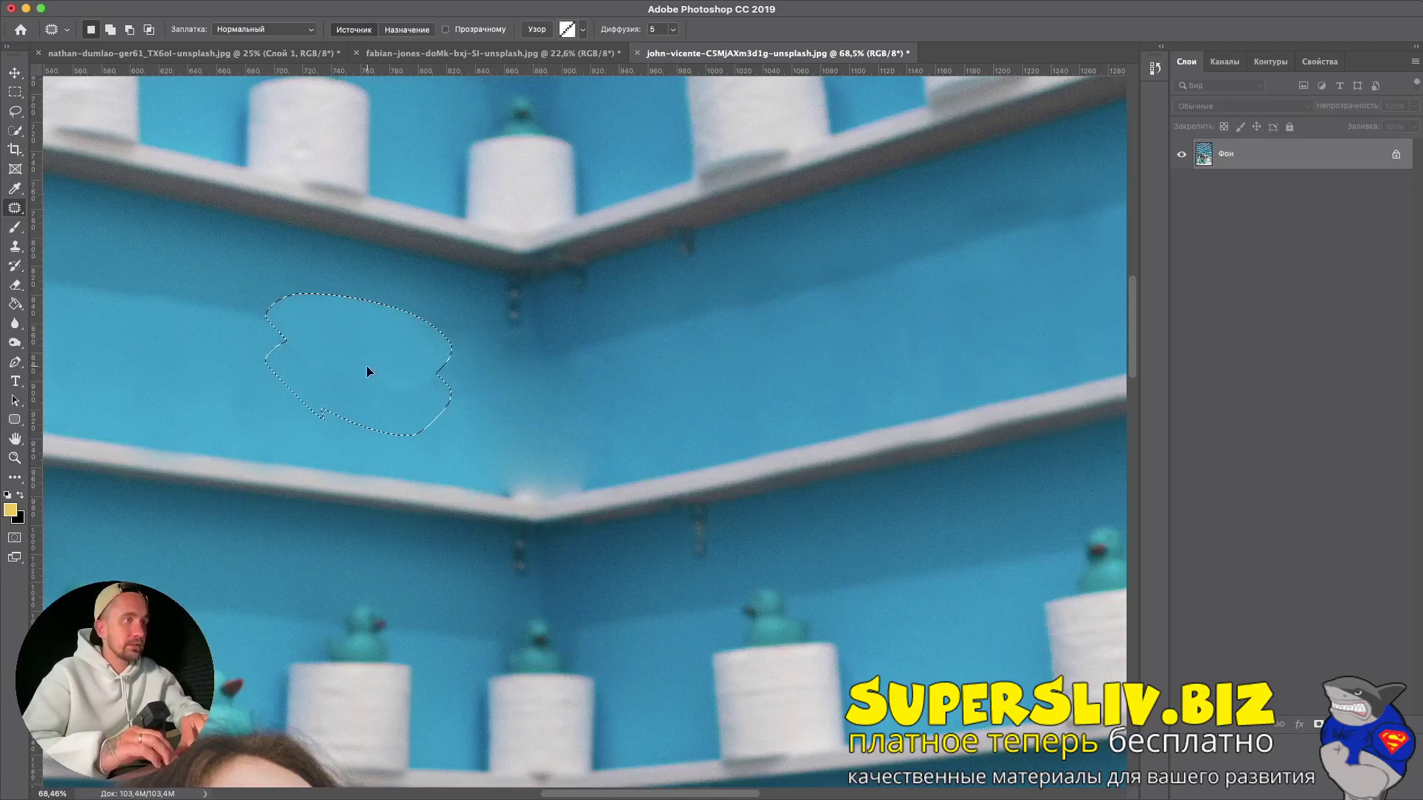Switch to the Каналы tab
The width and height of the screenshot is (1423, 800).
(x=1224, y=61)
